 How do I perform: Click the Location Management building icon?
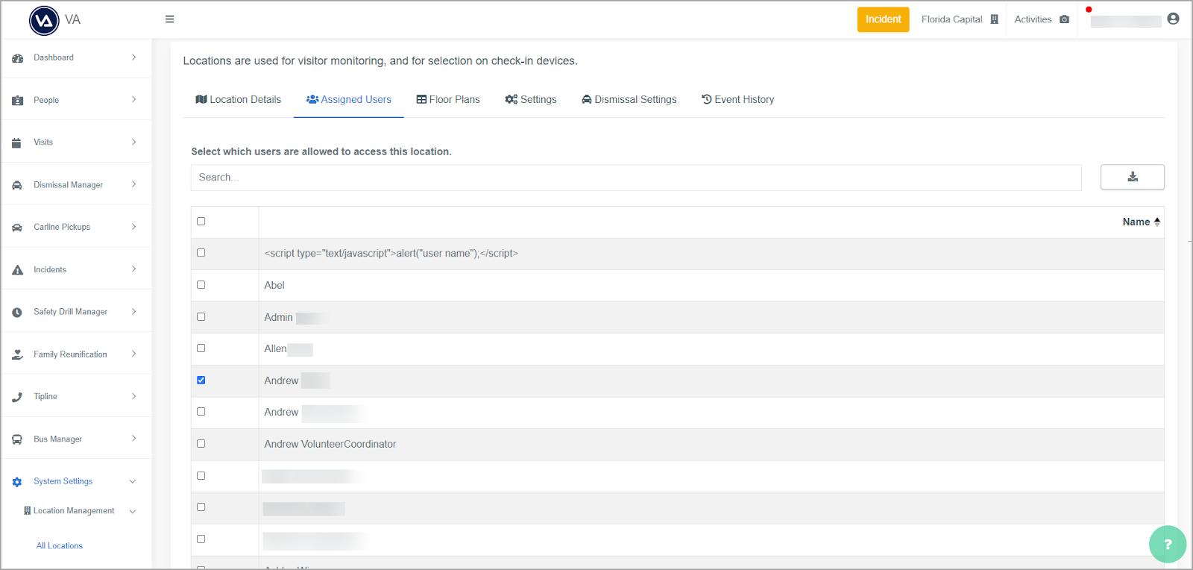28,511
